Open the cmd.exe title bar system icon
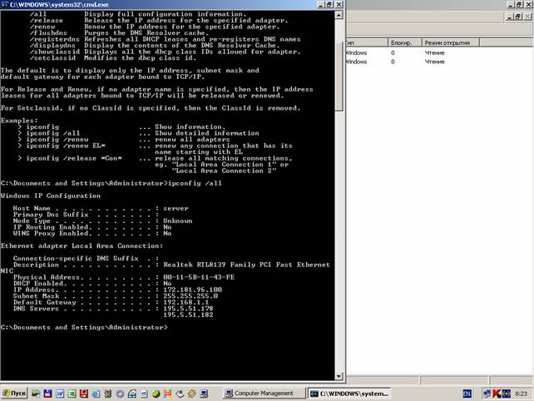 [5, 5]
